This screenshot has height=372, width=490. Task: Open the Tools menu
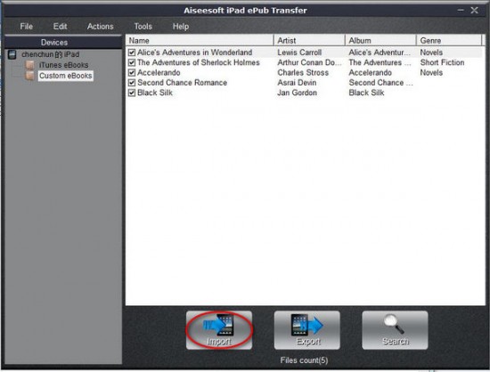coord(143,27)
